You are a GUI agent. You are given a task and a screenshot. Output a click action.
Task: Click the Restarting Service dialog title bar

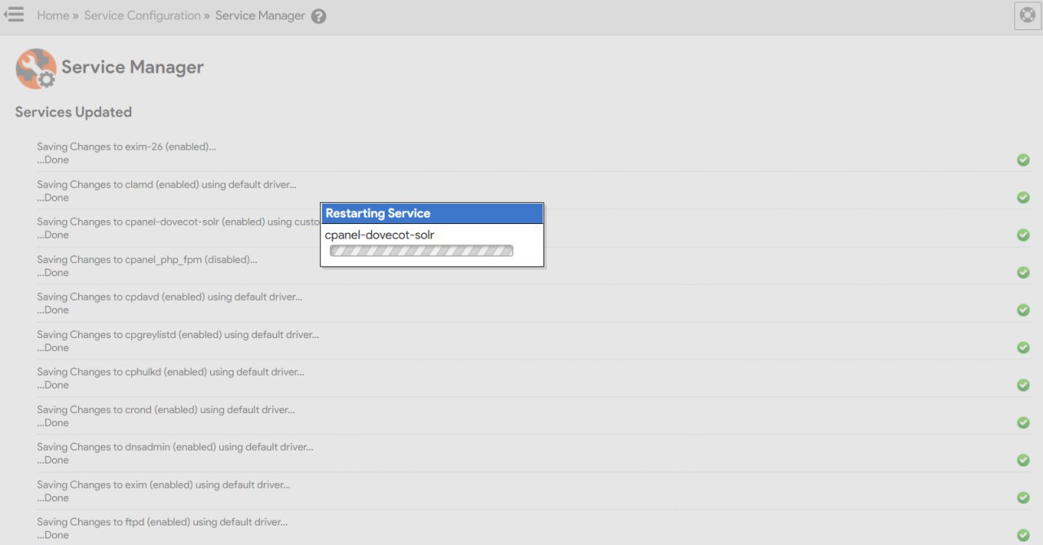[432, 213]
